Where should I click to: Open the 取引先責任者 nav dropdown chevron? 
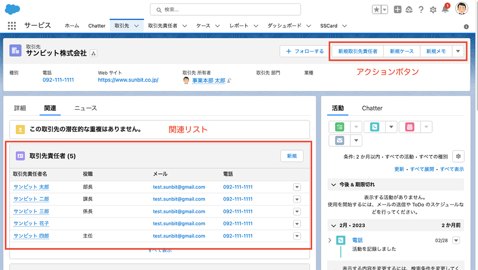pyautogui.click(x=185, y=26)
